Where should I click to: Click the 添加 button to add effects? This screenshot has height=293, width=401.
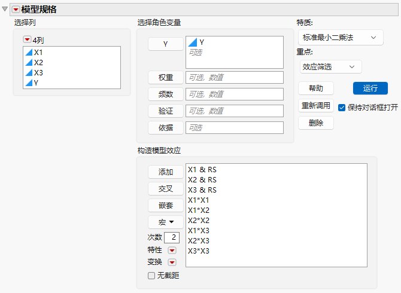click(165, 172)
